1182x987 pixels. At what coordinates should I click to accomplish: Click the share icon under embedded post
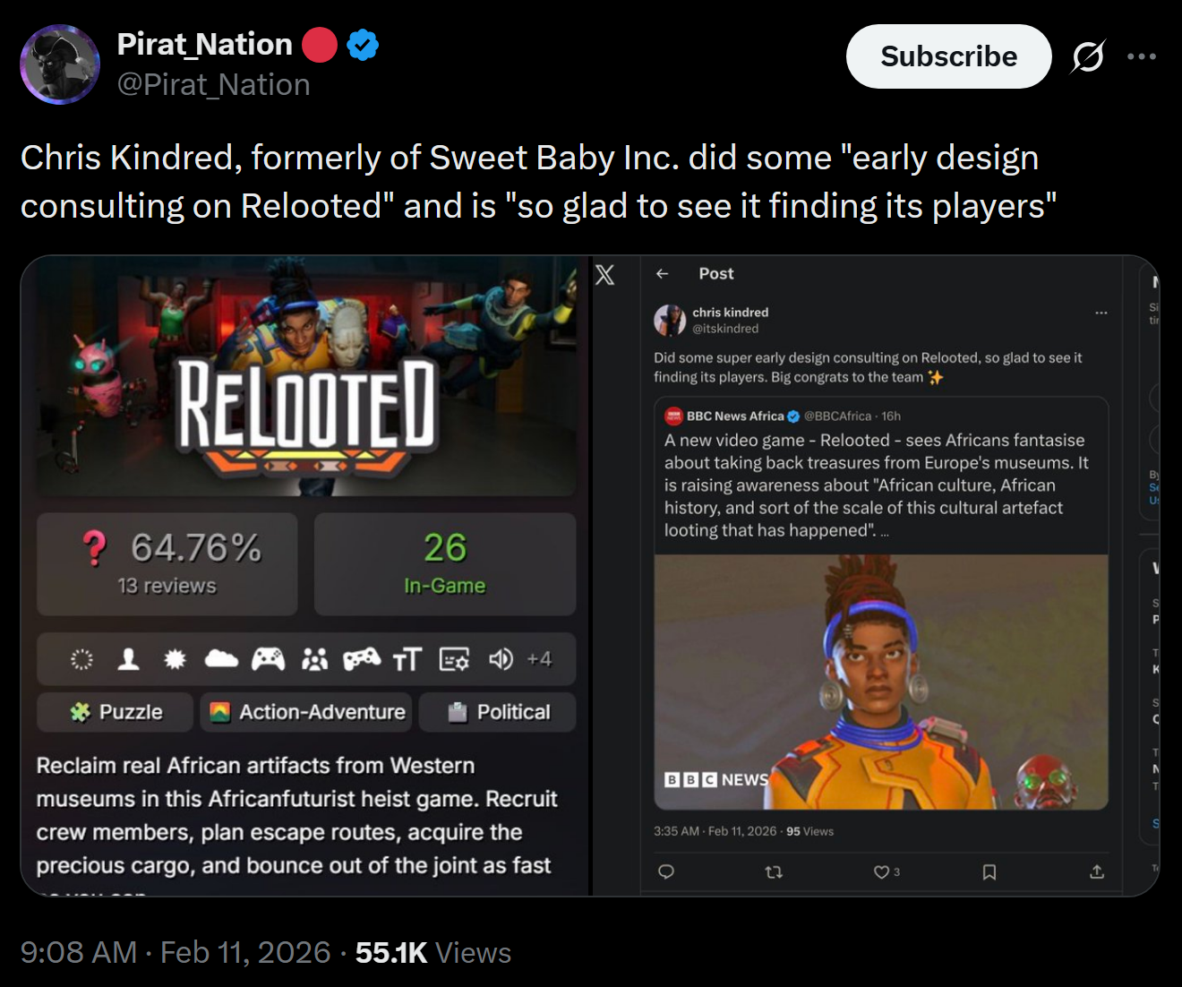(x=1097, y=871)
